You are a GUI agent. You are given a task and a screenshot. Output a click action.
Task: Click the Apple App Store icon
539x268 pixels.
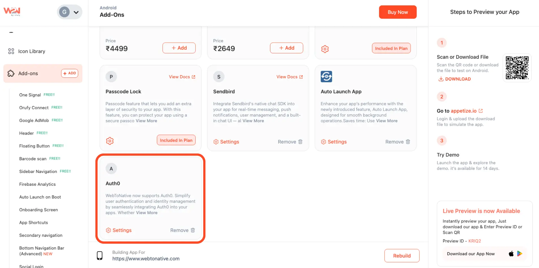511,254
